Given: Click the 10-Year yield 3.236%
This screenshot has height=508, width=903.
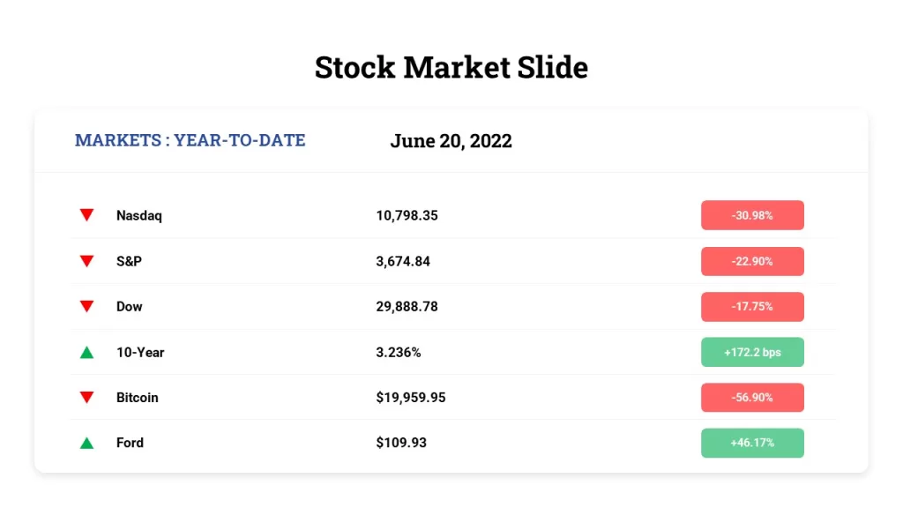Looking at the screenshot, I should coord(398,352).
